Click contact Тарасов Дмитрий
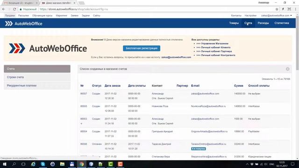 tap(161, 144)
